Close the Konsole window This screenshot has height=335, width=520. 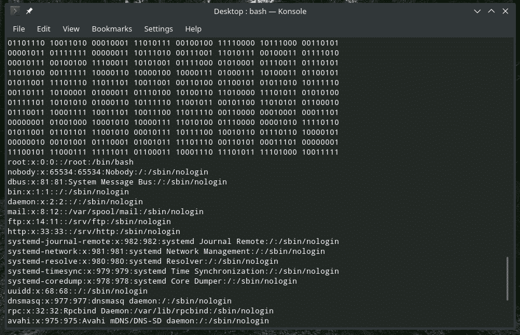[505, 11]
